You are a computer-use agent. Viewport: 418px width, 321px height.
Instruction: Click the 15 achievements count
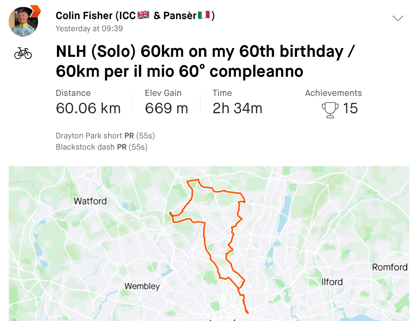click(x=350, y=108)
